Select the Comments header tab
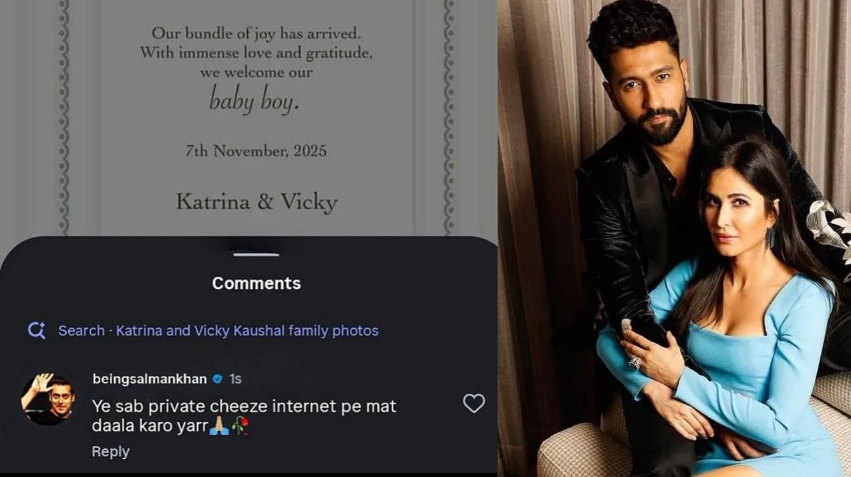Viewport: 851px width, 477px height. (256, 282)
